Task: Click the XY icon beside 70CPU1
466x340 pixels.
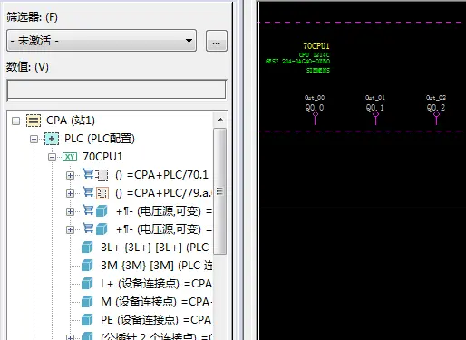Action: tap(70, 157)
